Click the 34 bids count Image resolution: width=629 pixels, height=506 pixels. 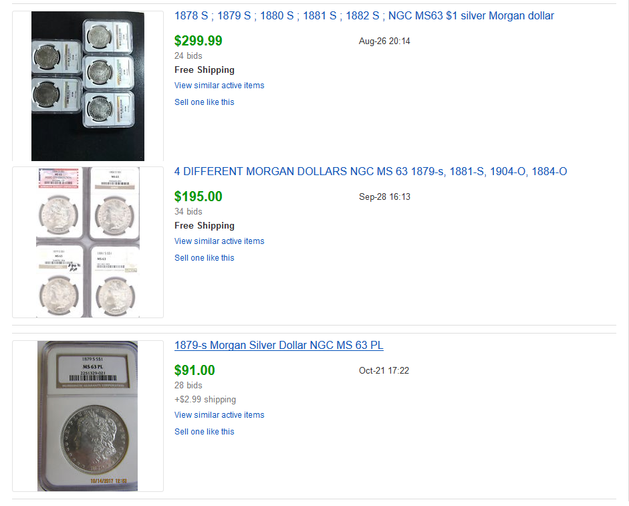[188, 211]
